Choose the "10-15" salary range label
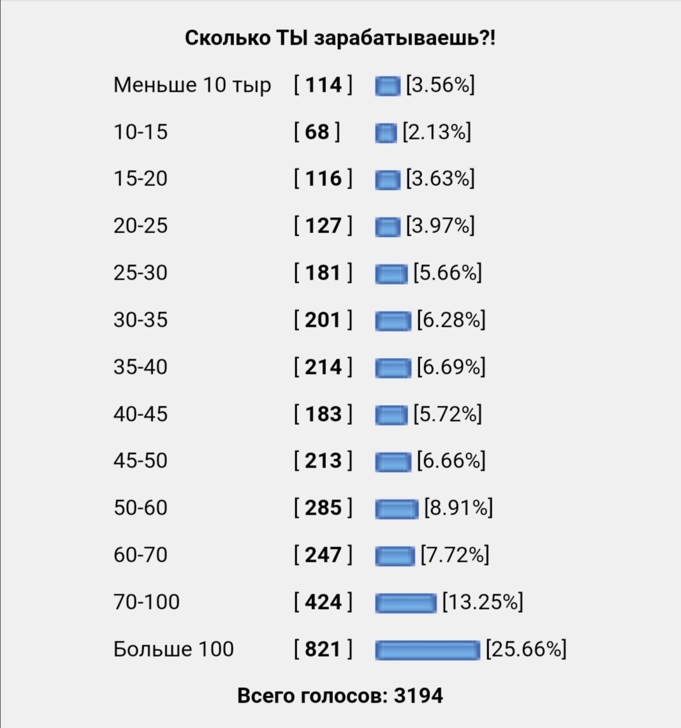Image resolution: width=681 pixels, height=728 pixels. [x=140, y=132]
